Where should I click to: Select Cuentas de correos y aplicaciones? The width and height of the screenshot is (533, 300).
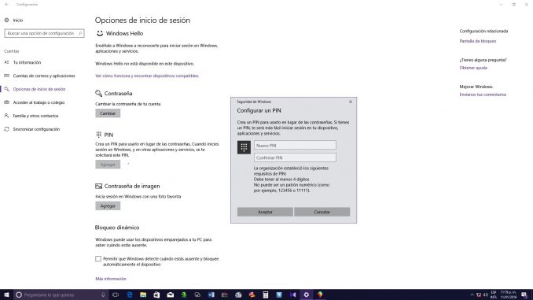pyautogui.click(x=44, y=76)
